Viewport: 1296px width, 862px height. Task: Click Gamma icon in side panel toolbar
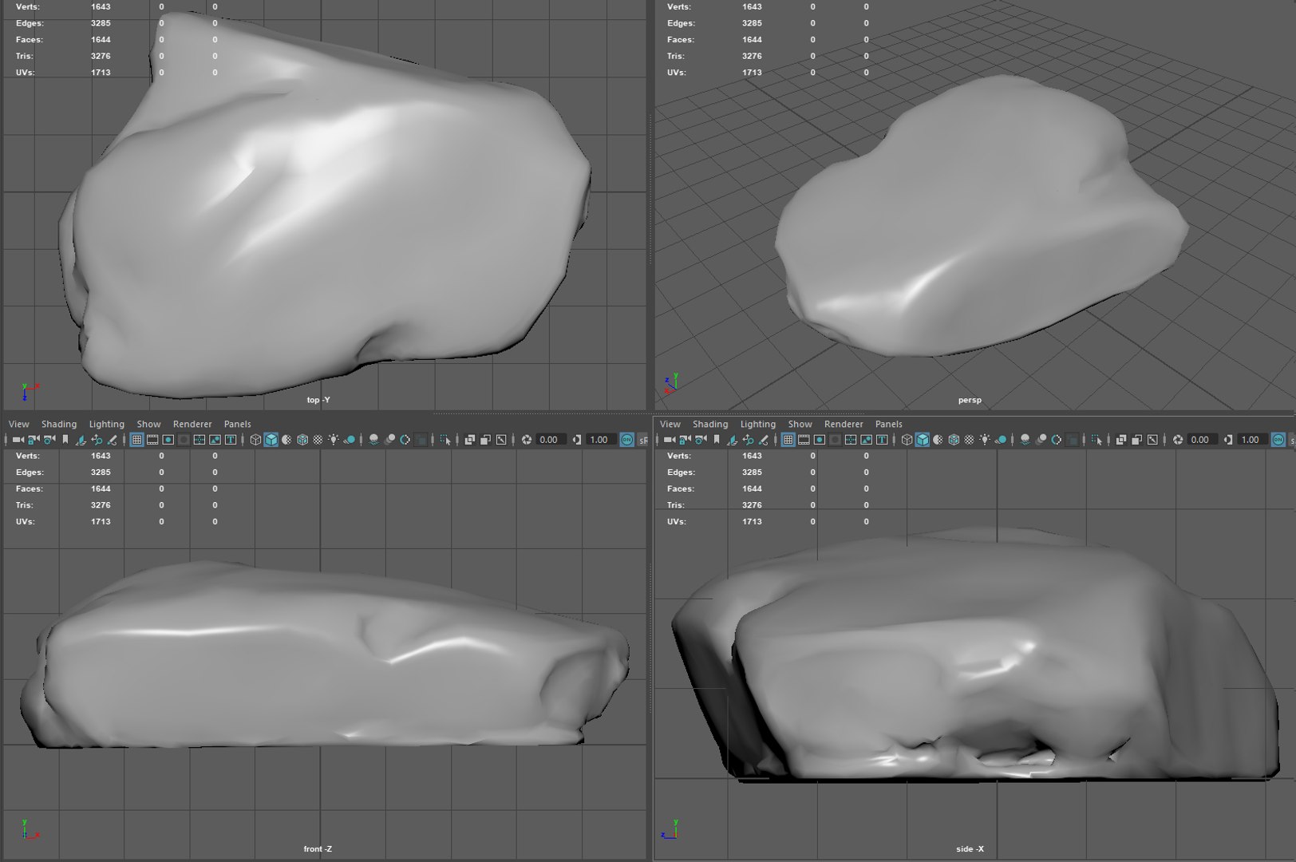[x=1228, y=440]
